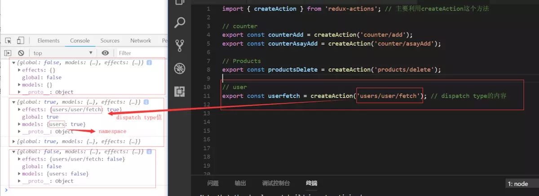Viewport: 539px width, 196px height.
Task: Click the console Filter input field
Action: point(139,53)
